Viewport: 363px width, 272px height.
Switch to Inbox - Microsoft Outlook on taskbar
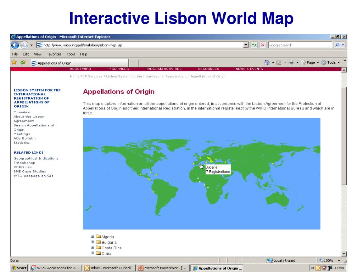(x=109, y=268)
